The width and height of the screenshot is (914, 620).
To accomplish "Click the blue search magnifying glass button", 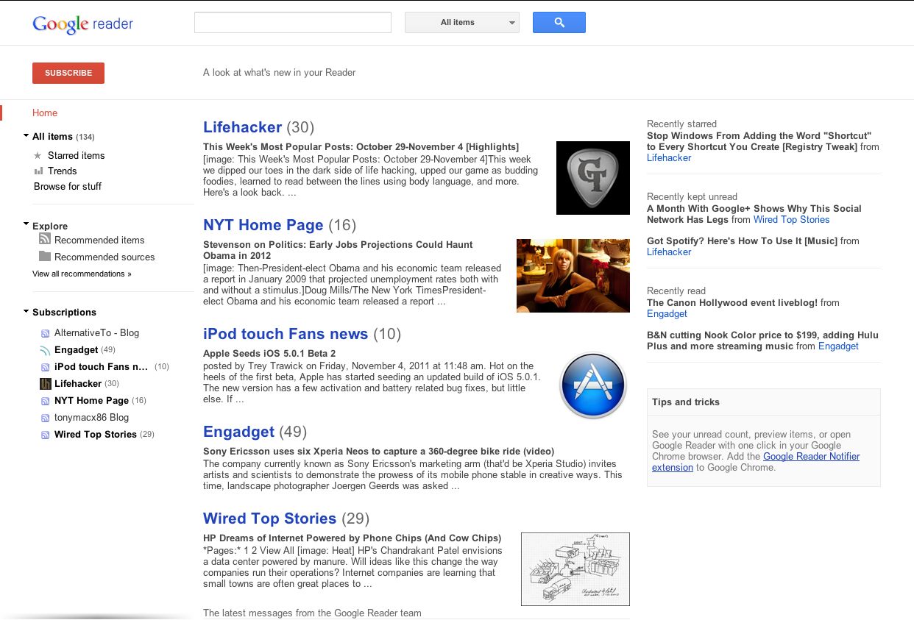I will [559, 22].
